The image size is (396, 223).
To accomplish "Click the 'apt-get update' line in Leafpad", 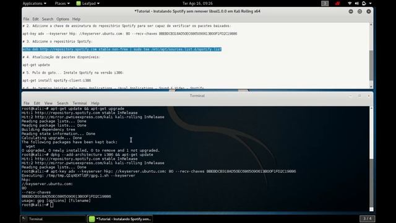I will point(36,65).
